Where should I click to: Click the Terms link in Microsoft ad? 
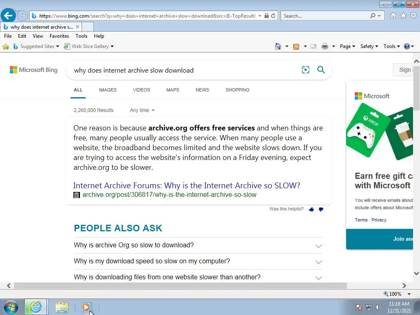coord(361,220)
